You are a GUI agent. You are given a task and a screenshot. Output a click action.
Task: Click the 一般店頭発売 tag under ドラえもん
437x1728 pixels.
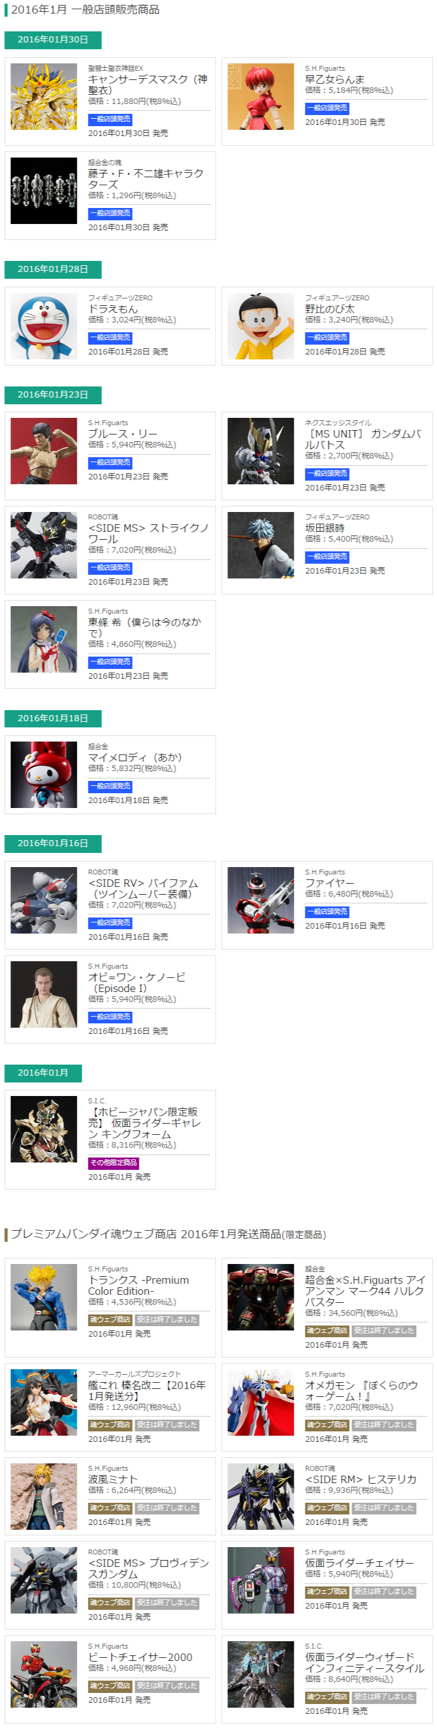click(x=110, y=338)
